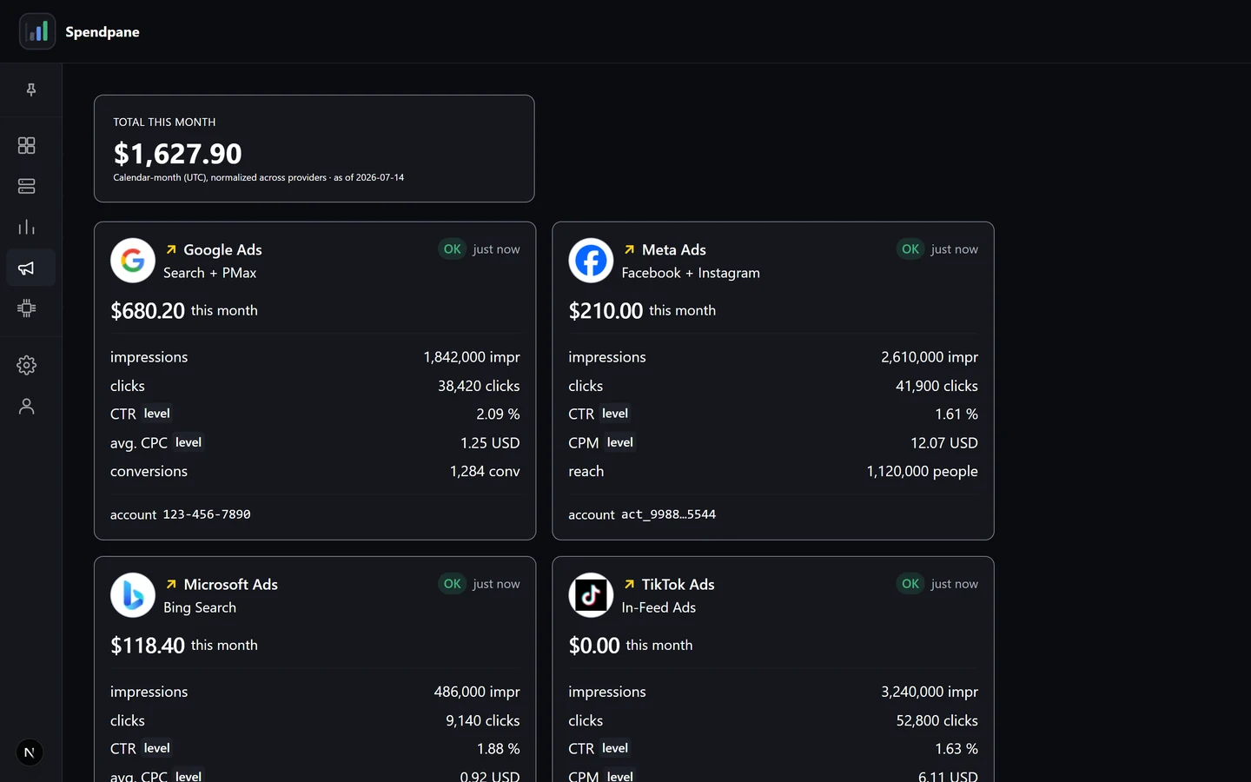Click the 1.63 % CTR value
The width and height of the screenshot is (1251, 782).
pyautogui.click(x=956, y=749)
